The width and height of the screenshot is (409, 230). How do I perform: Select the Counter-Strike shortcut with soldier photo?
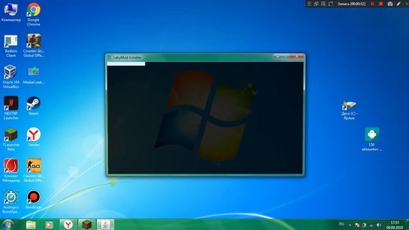tap(33, 45)
